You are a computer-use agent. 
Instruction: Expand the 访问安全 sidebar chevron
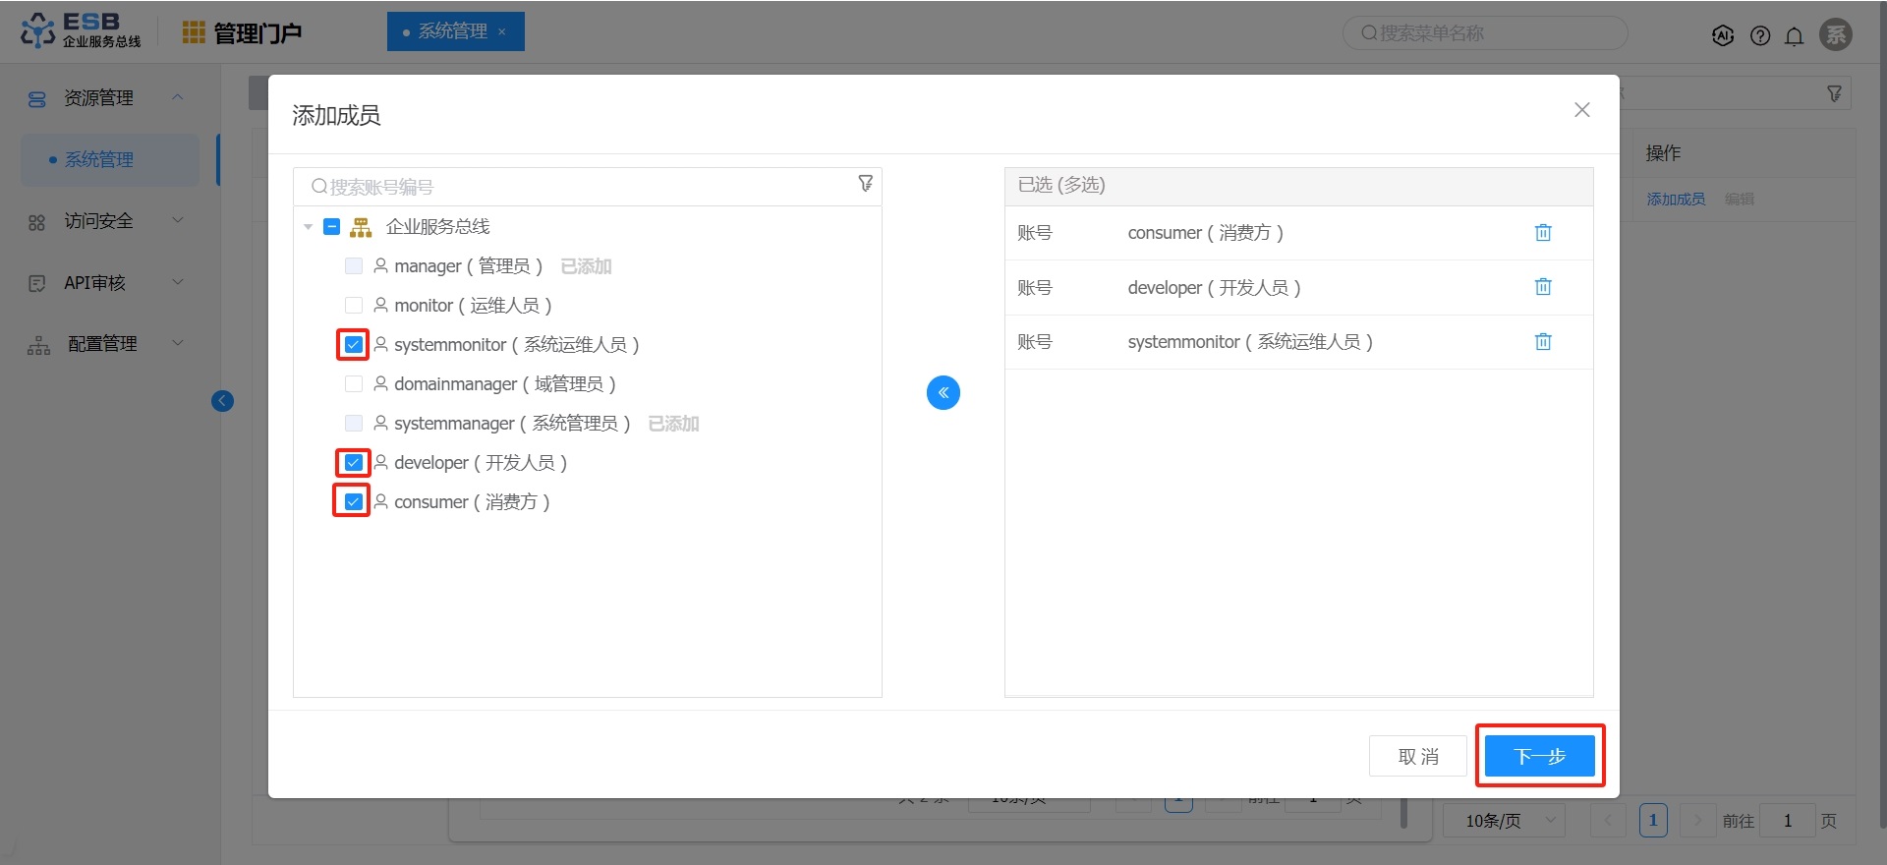coord(178,220)
